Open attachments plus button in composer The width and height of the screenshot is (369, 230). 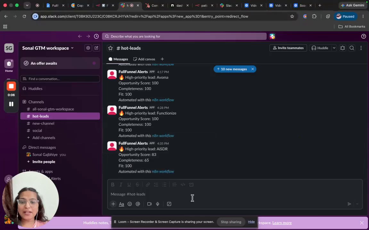pos(113,204)
